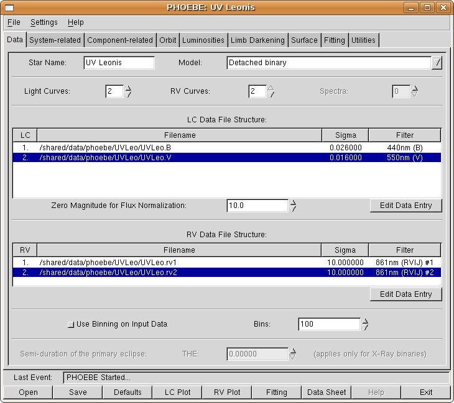Click the Light Curves number field
The width and height of the screenshot is (454, 403).
114,91
